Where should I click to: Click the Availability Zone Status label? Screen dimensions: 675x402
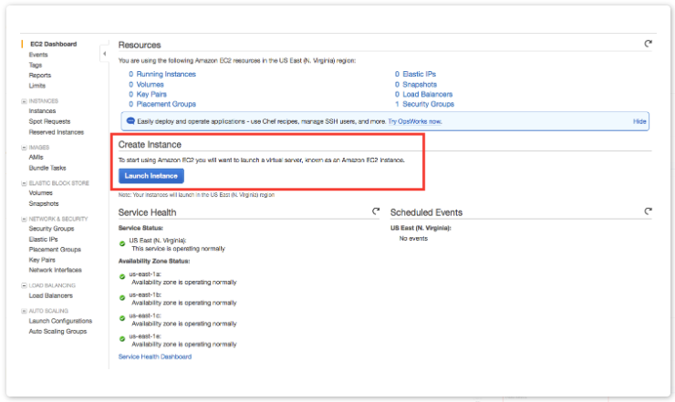coord(154,262)
